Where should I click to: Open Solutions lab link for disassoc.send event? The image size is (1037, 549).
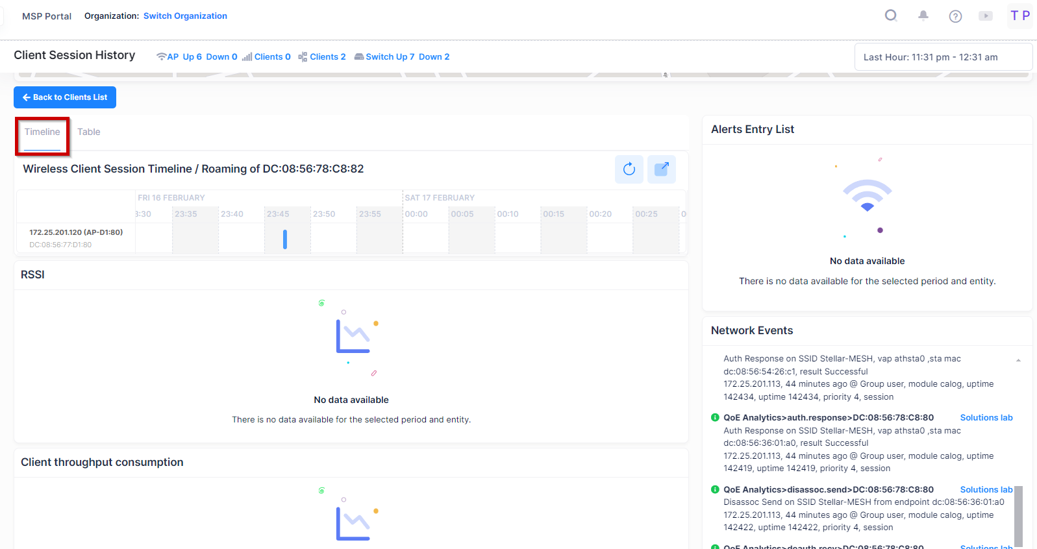[x=986, y=490]
